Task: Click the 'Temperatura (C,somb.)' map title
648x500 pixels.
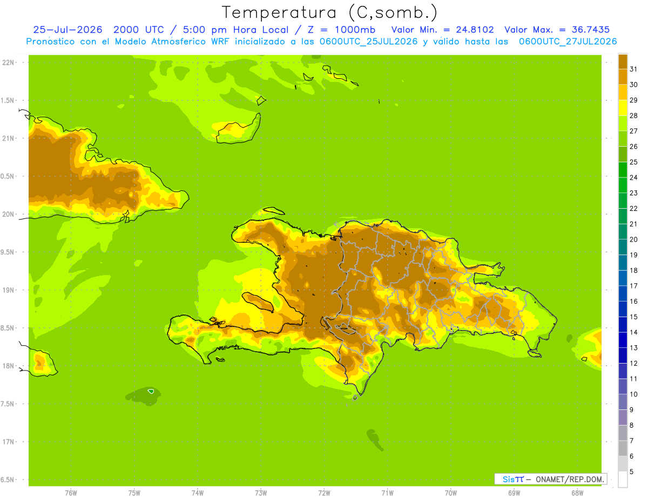Action: 329,12
